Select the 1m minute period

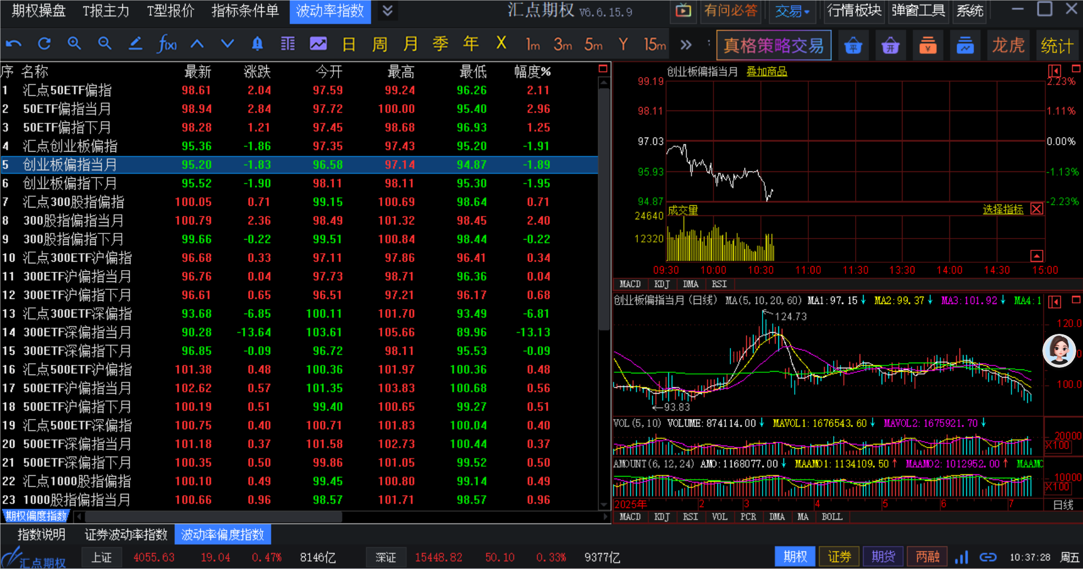pyautogui.click(x=532, y=44)
